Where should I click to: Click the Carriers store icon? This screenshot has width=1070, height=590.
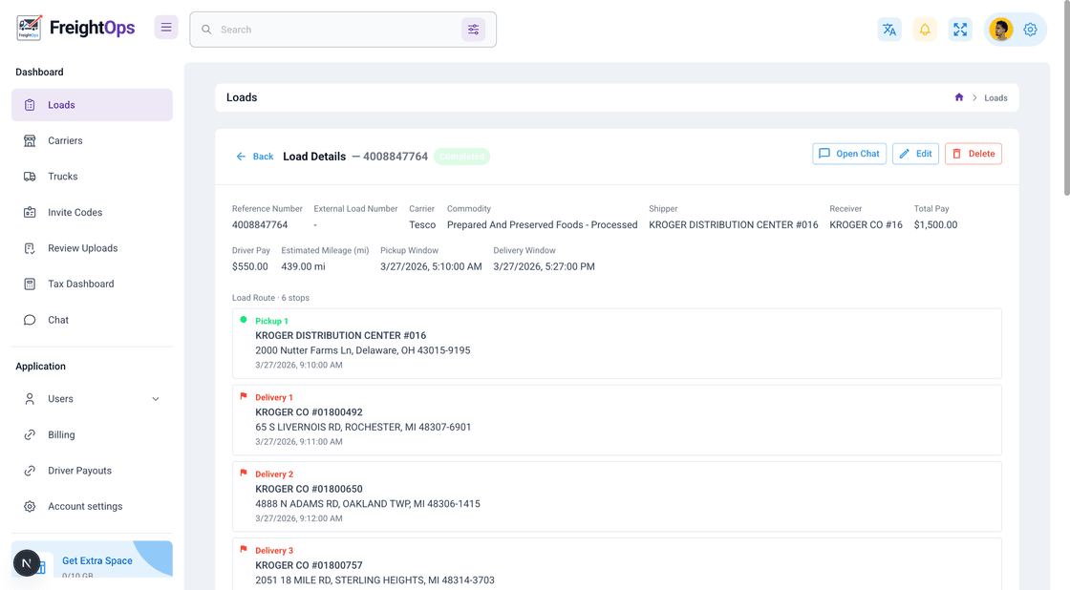coord(30,140)
